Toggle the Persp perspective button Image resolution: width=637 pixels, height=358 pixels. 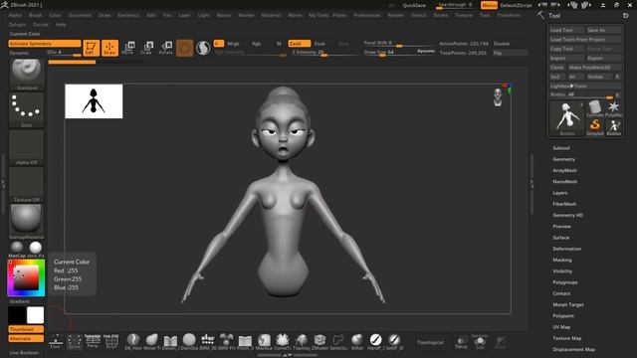93,341
